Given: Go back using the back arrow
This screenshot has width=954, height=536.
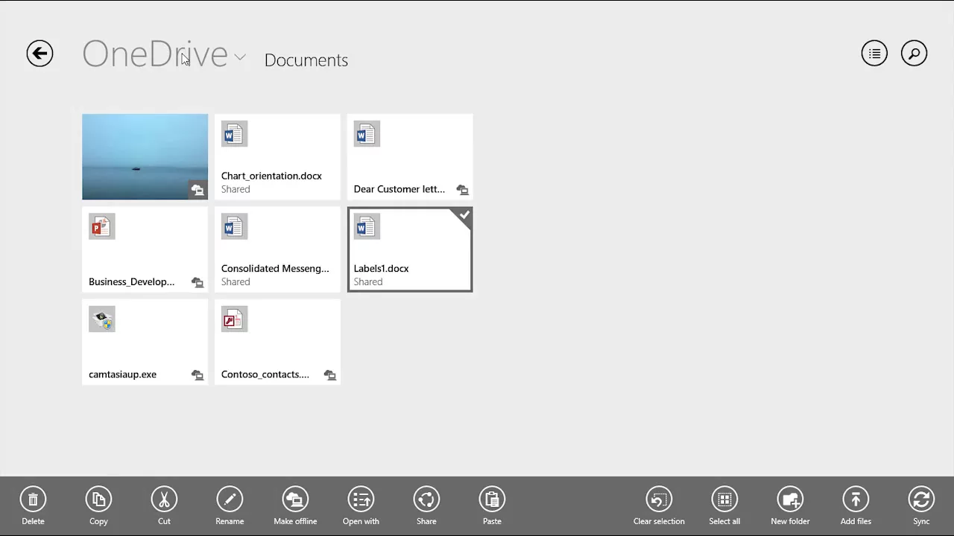Looking at the screenshot, I should coord(40,54).
